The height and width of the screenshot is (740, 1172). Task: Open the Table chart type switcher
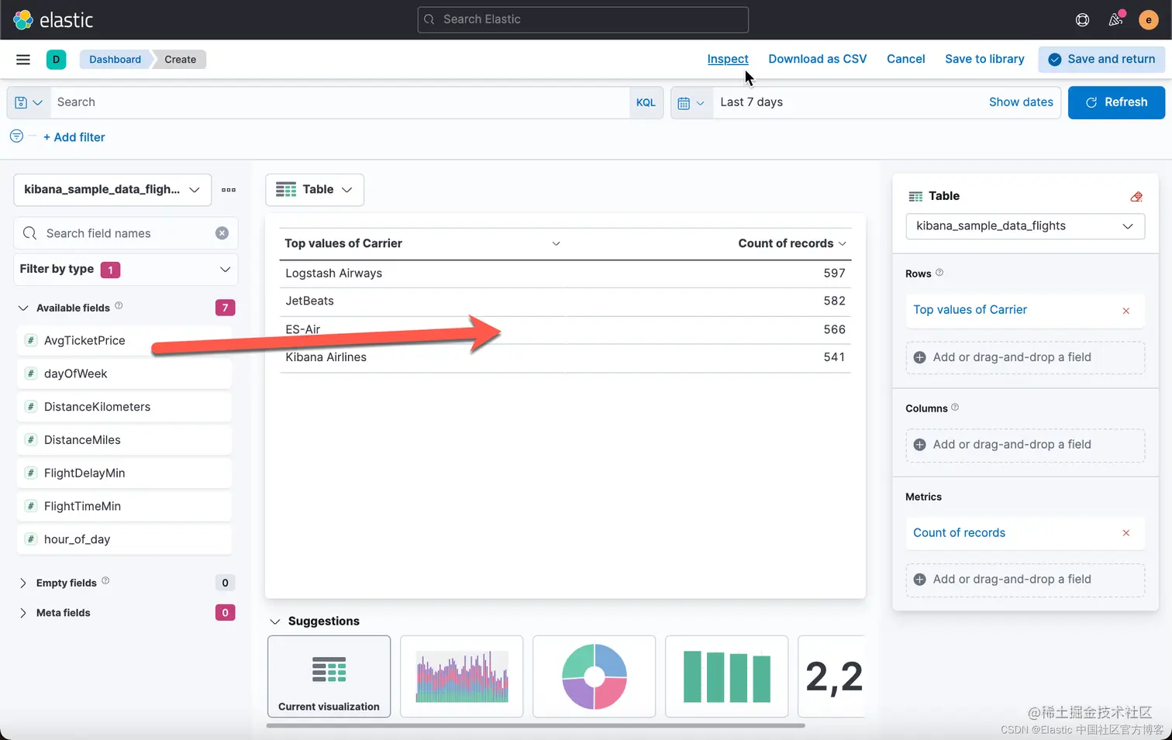315,190
